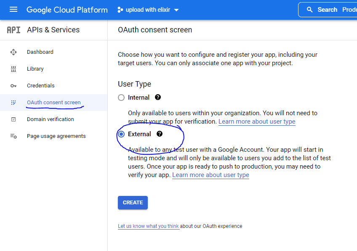357x251 pixels.
Task: Go to OAuth consent screen menu item
Action: pos(53,103)
